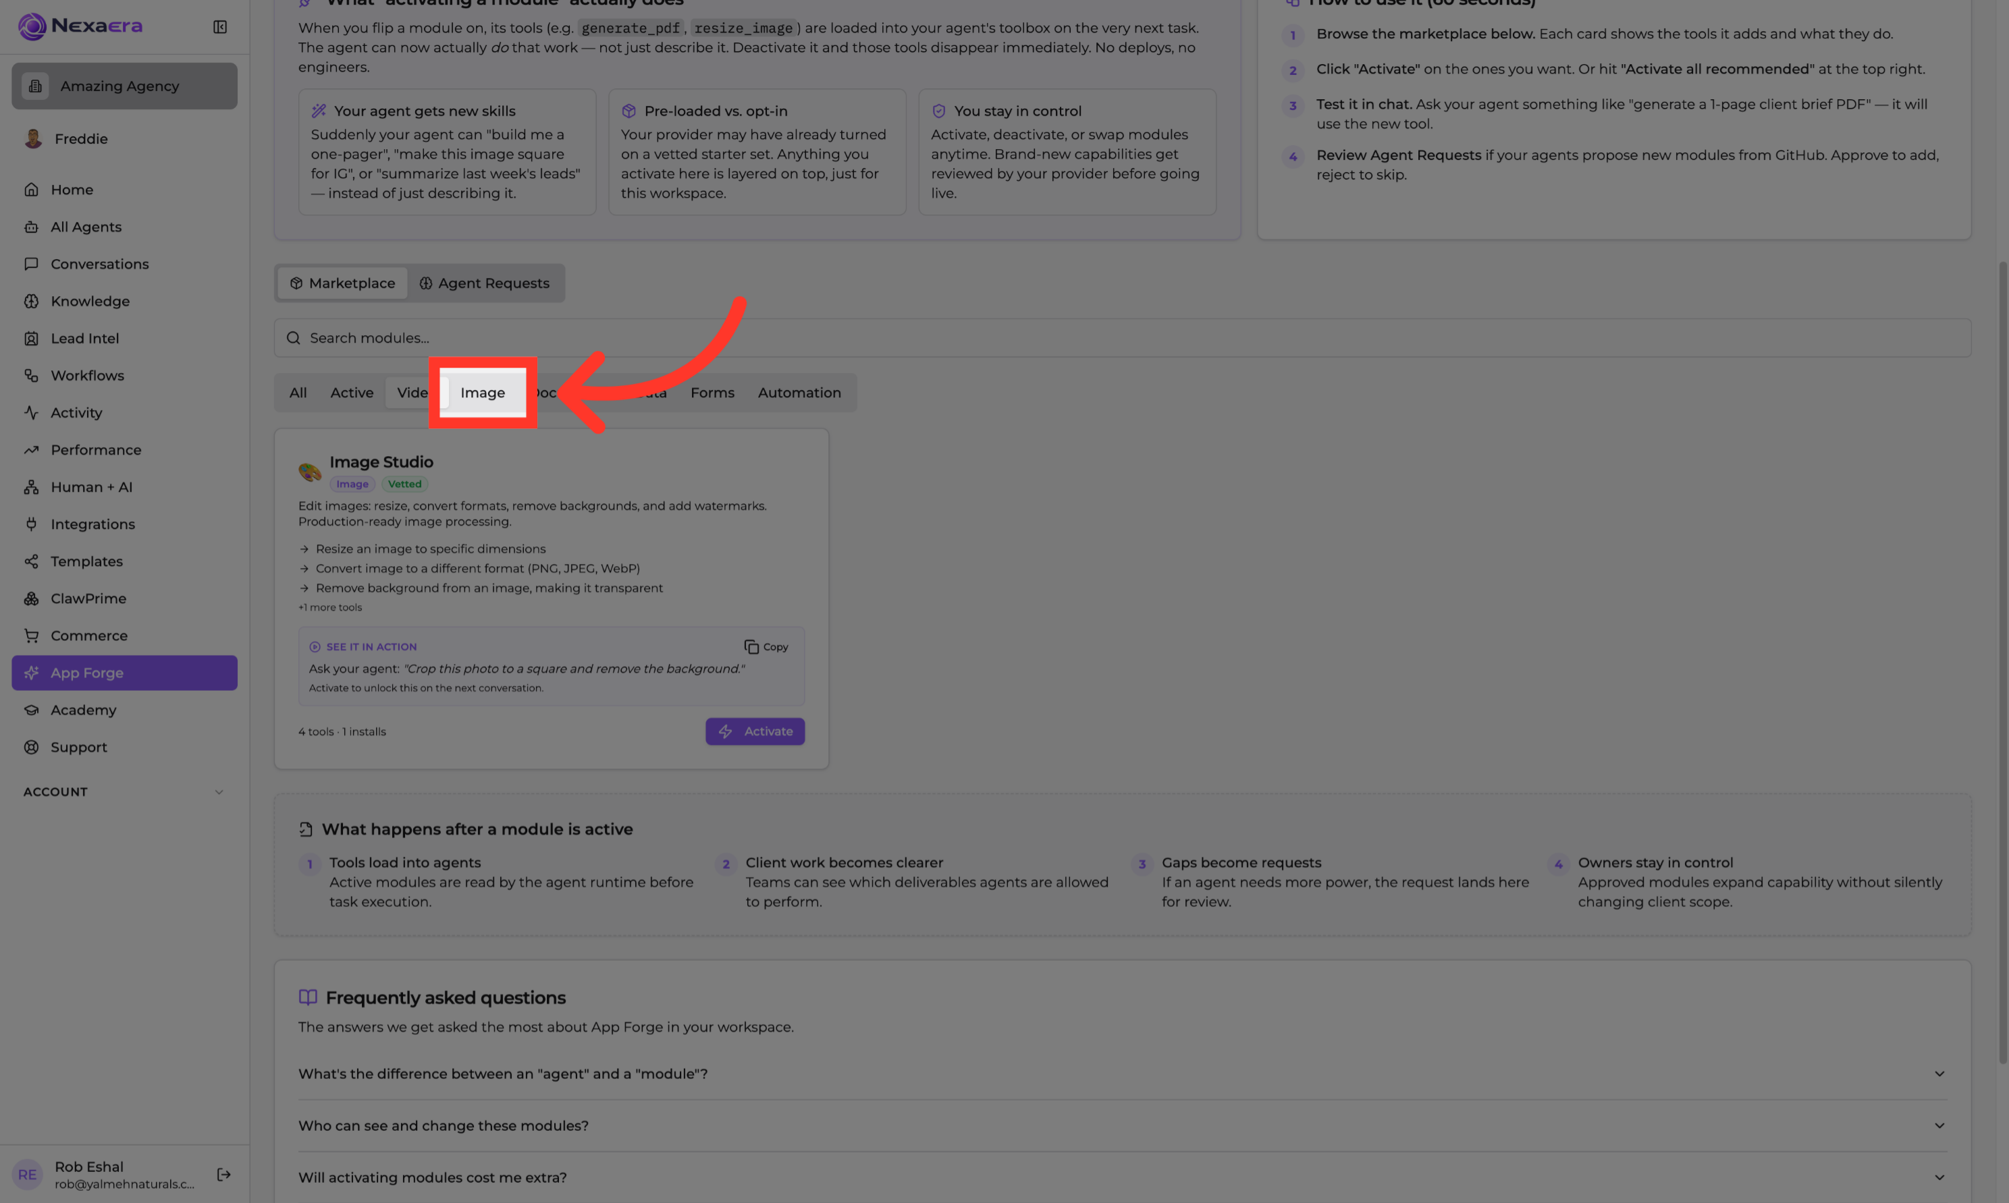Expand agent versus module FAQ
Viewport: 2009px width, 1203px height.
(1122, 1074)
